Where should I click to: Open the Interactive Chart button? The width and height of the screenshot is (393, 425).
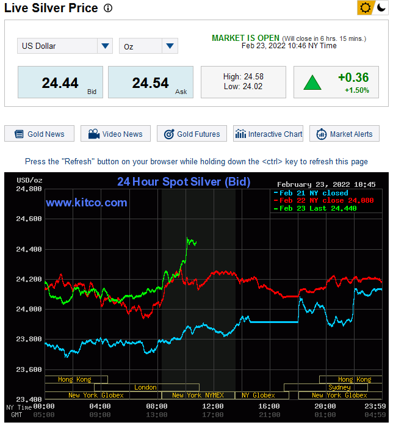(268, 134)
